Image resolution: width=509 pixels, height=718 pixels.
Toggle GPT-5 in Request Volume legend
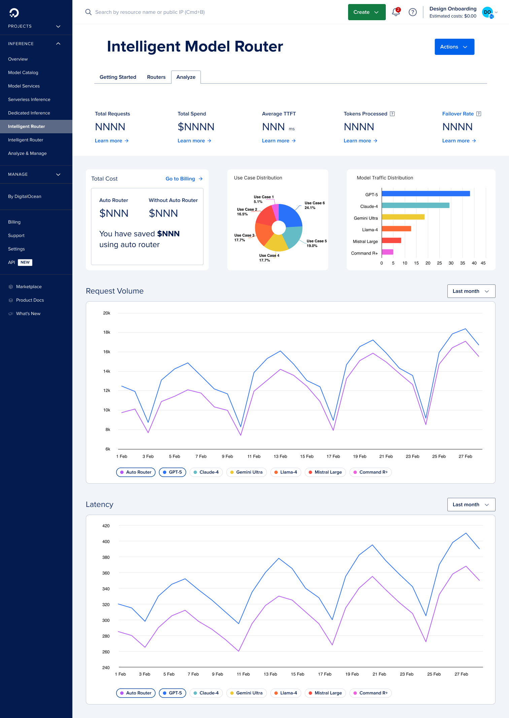click(x=172, y=472)
